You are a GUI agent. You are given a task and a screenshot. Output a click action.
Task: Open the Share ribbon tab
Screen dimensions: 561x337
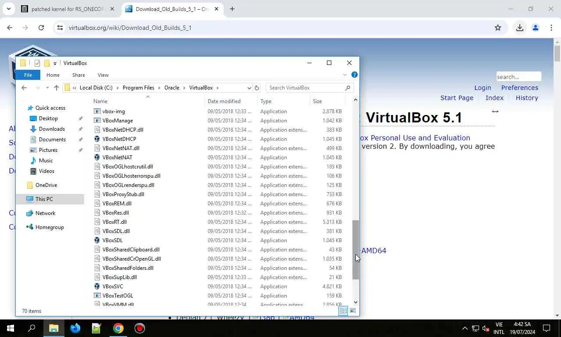[79, 75]
